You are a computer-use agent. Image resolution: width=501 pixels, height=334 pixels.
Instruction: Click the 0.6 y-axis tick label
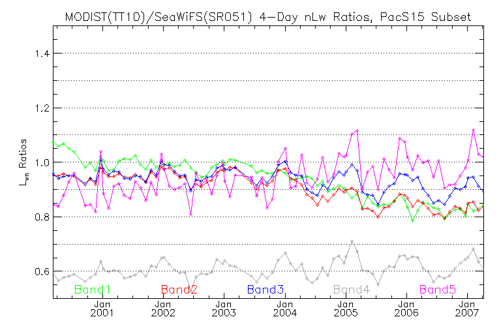point(42,271)
